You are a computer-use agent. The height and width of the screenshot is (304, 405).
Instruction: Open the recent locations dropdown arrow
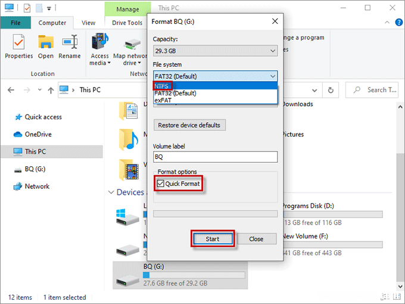coord(39,90)
